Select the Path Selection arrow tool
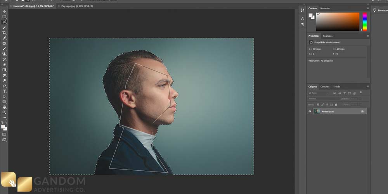This screenshot has height=194, width=388. tap(4, 97)
